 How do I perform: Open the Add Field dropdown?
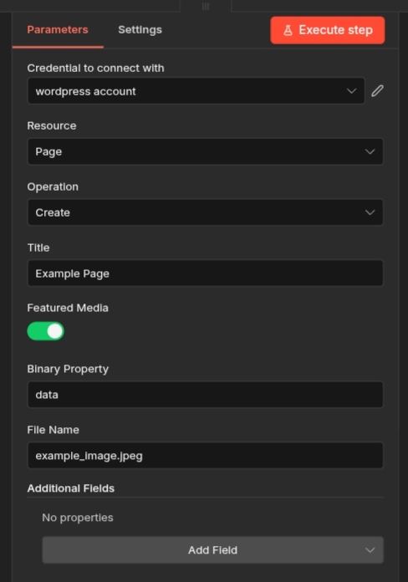click(212, 550)
